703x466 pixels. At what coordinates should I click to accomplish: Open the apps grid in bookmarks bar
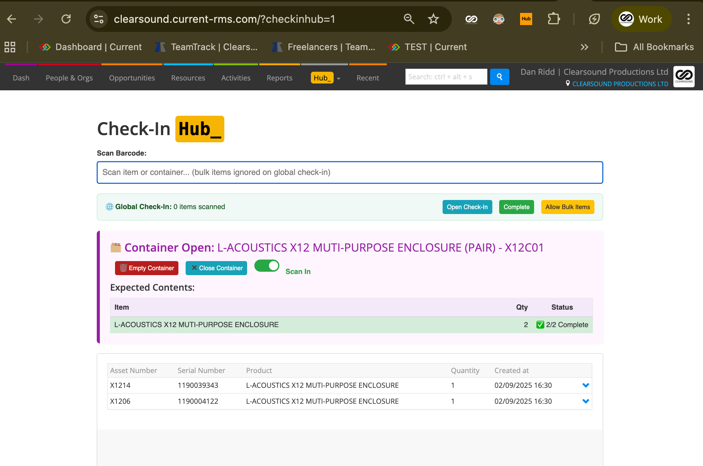tap(10, 47)
